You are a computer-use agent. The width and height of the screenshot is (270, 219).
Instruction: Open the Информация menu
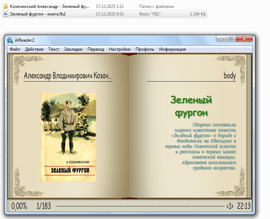click(x=172, y=49)
